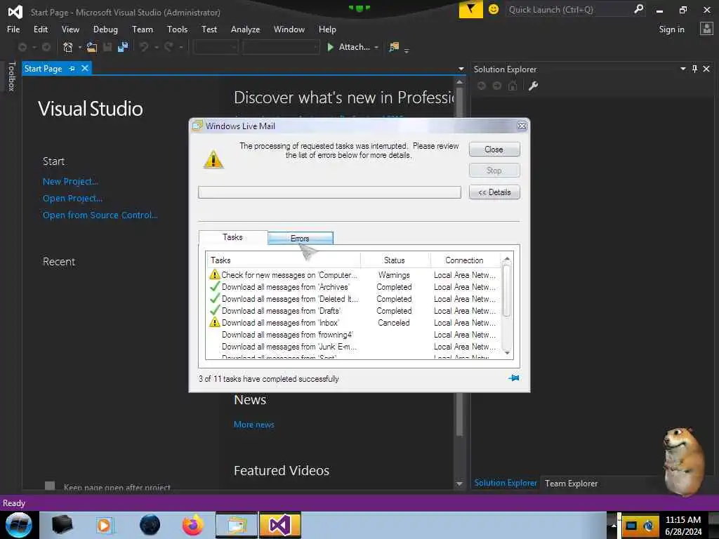Click the Connection column header
The height and width of the screenshot is (539, 719).
pyautogui.click(x=464, y=260)
